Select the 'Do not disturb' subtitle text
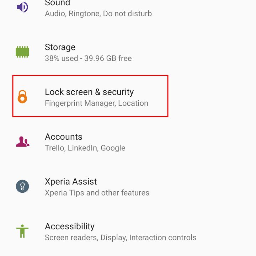Viewport: 256px width, 256px height. (127, 14)
